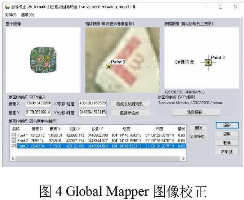The height and width of the screenshot is (200, 244).
Task: Toggle the Point 3 checkbox
Action: [x=14, y=146]
